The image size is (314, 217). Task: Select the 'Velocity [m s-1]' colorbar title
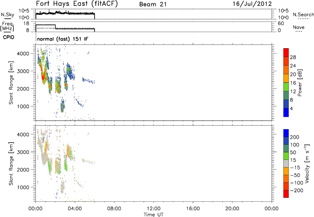pyautogui.click(x=307, y=164)
